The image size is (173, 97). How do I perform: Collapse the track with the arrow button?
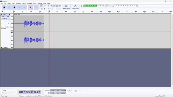tap(2, 47)
